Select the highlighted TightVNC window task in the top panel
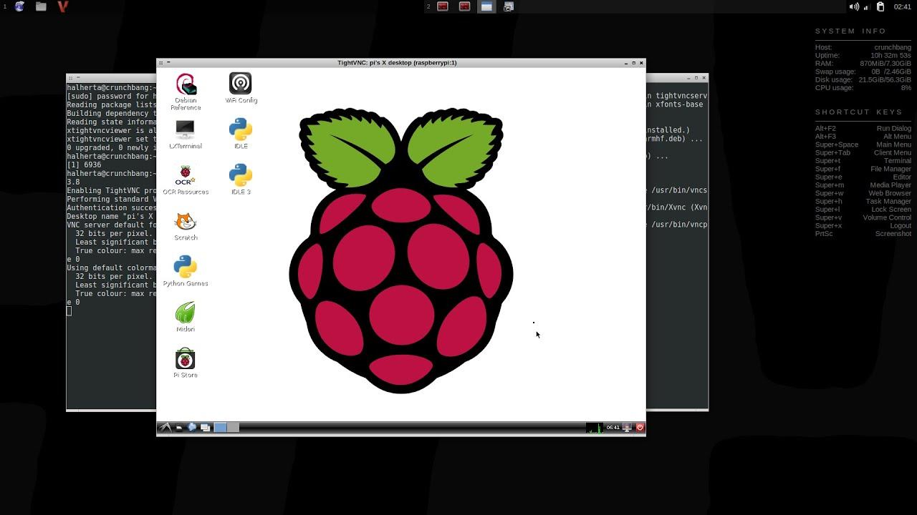The height and width of the screenshot is (515, 917). [486, 6]
